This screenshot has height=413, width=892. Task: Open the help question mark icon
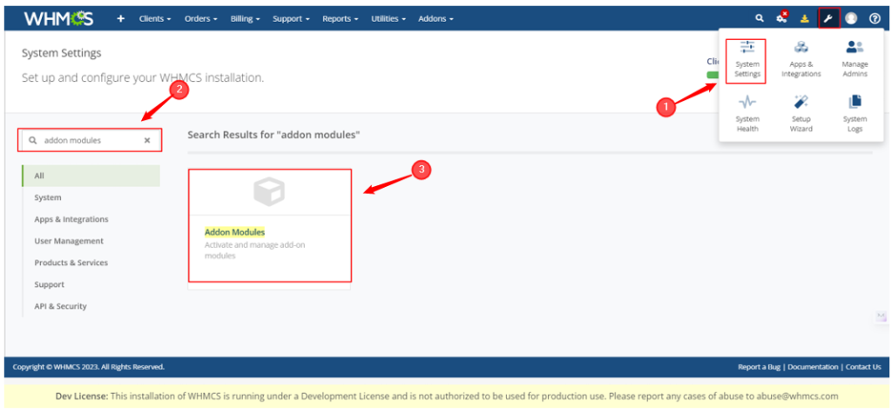875,18
